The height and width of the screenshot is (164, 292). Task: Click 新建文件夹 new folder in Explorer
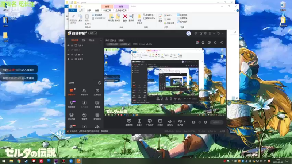[139, 19]
